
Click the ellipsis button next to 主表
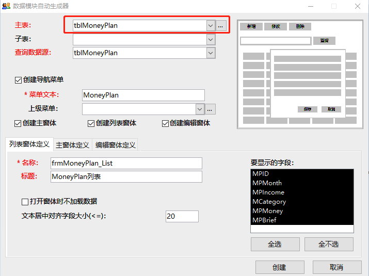[x=220, y=26]
